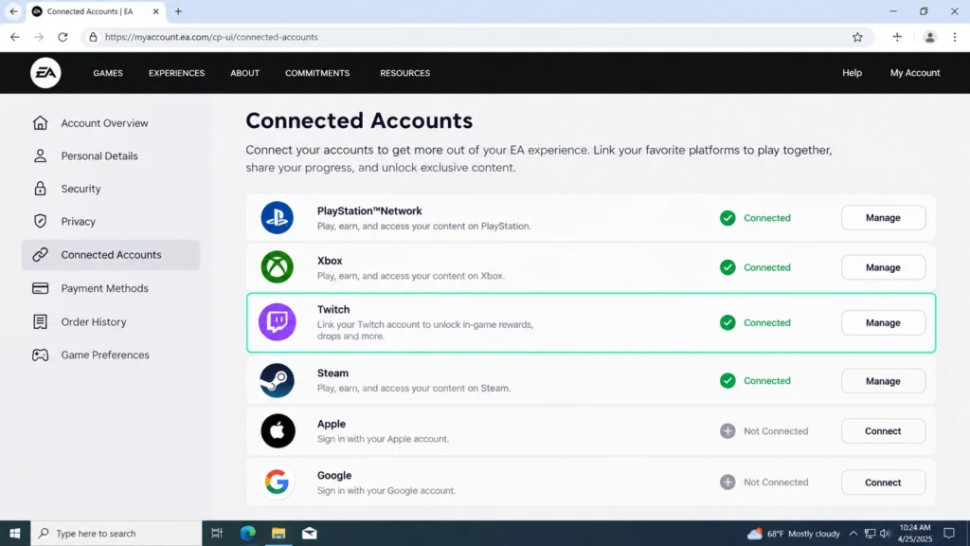970x546 pixels.
Task: Click the EA logo in header
Action: coord(45,73)
